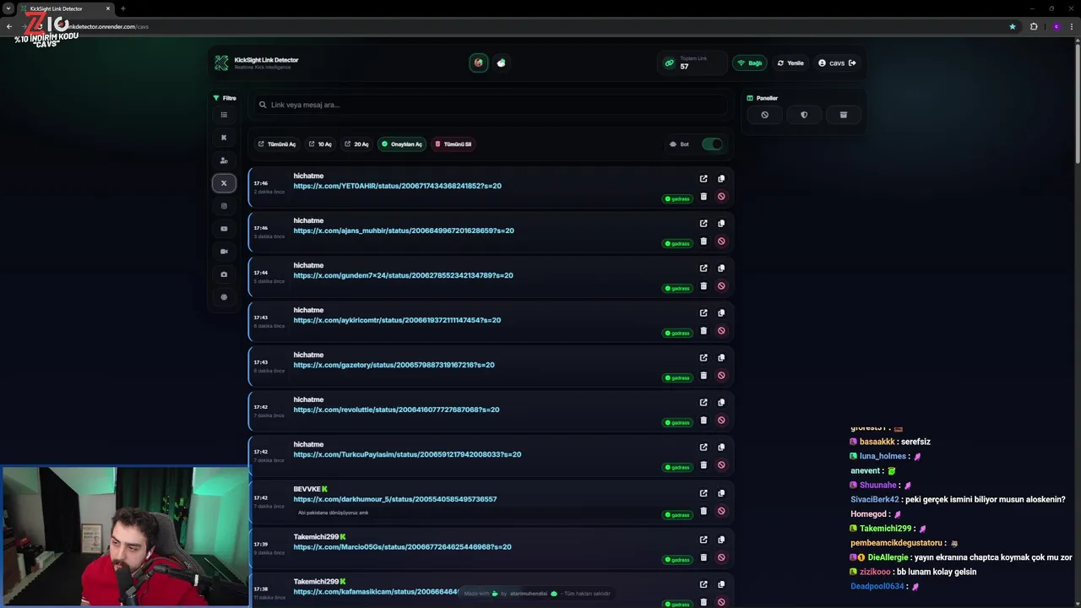Click the Toplam Link 57 counter

point(691,62)
